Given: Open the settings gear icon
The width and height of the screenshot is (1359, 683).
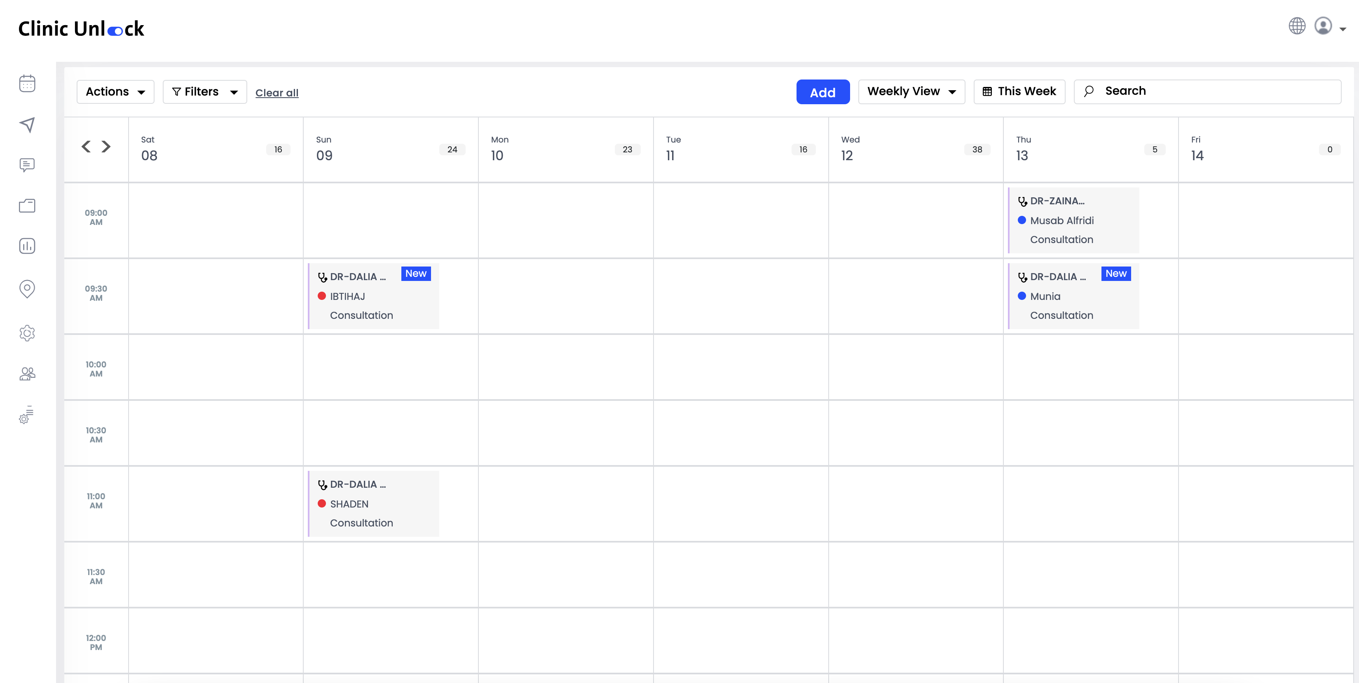Looking at the screenshot, I should point(27,333).
